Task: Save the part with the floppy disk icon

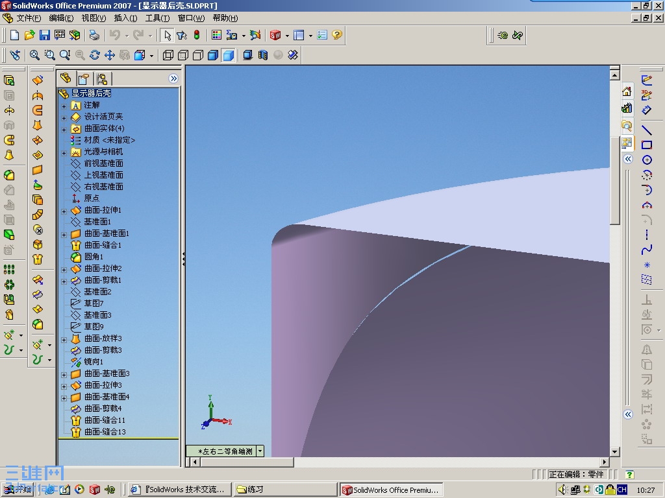Action: (45, 35)
